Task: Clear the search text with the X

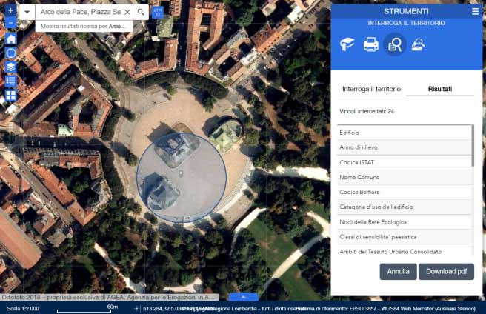Action: pos(127,12)
